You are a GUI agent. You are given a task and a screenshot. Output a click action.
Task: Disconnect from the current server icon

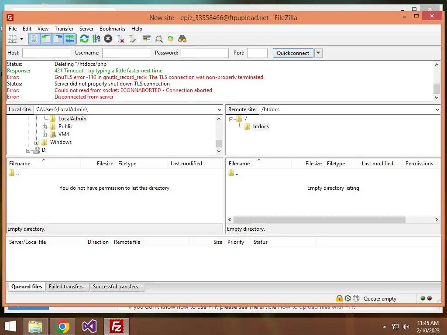pyautogui.click(x=120, y=39)
